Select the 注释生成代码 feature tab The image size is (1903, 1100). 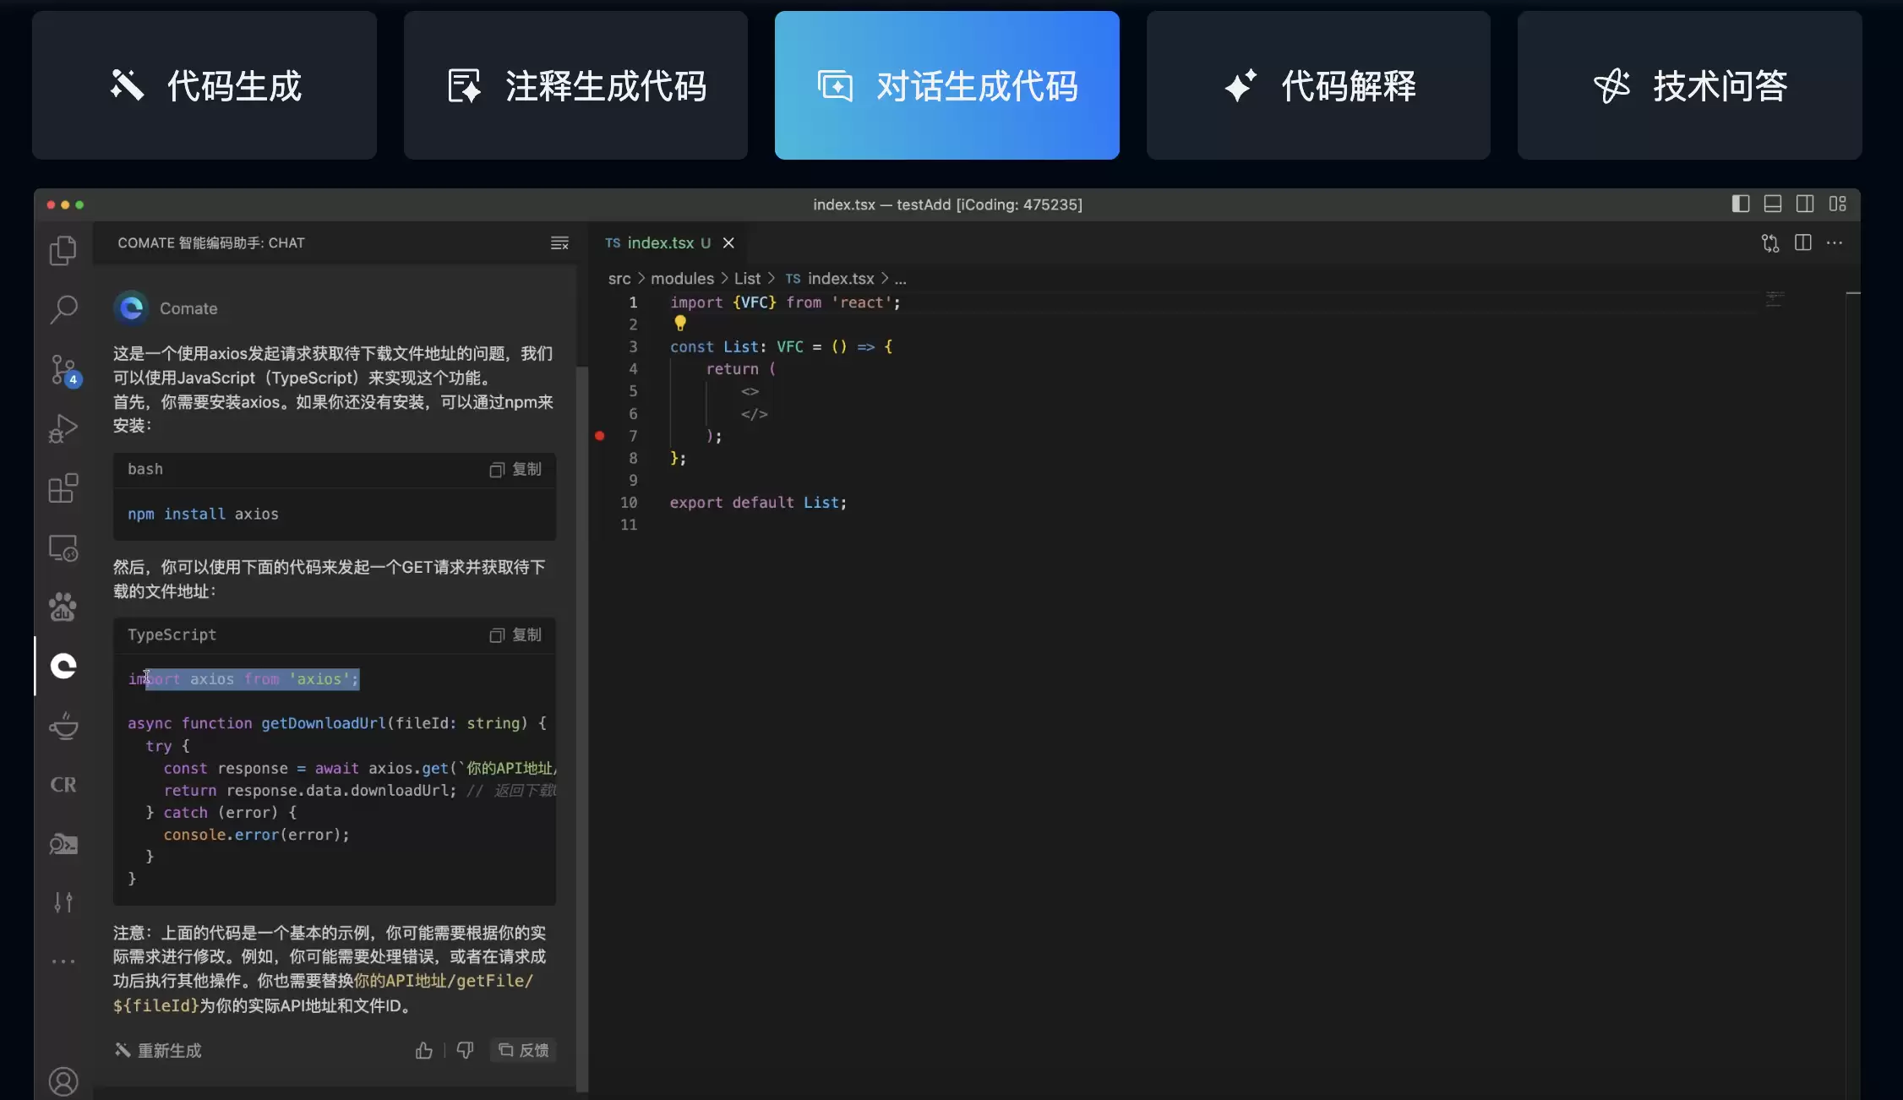(575, 85)
